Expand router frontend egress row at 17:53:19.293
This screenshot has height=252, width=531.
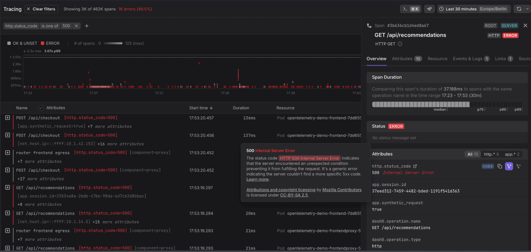coord(7,230)
